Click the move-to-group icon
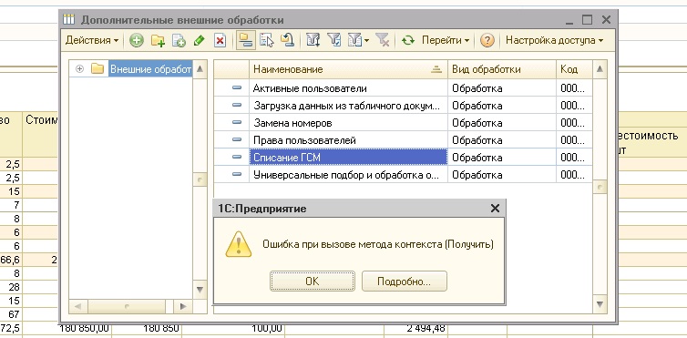687x338 pixels. pos(287,41)
